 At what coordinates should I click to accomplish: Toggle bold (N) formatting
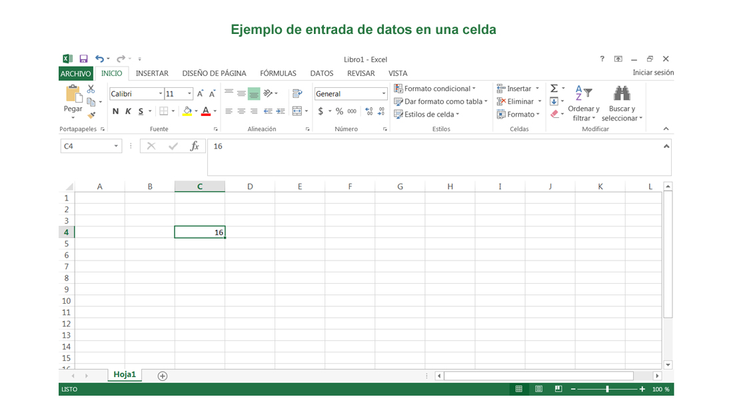[x=115, y=111]
